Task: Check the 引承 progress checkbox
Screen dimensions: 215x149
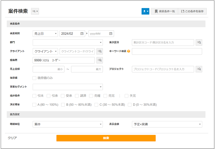Action: [49, 96]
